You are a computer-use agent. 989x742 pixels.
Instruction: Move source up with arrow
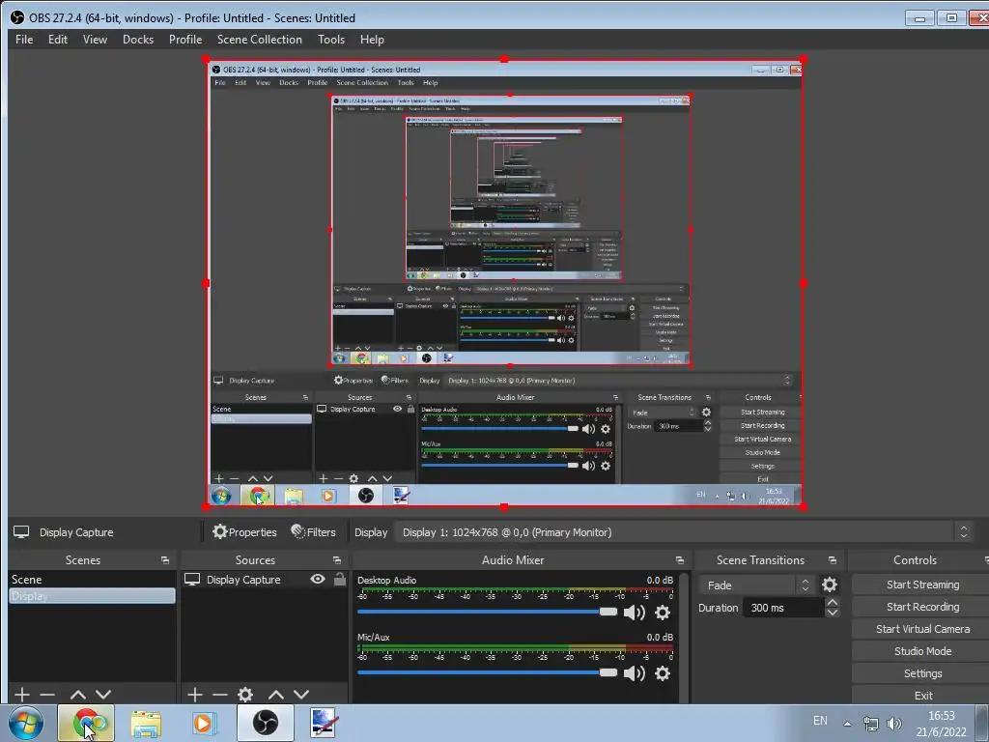pyautogui.click(x=275, y=695)
